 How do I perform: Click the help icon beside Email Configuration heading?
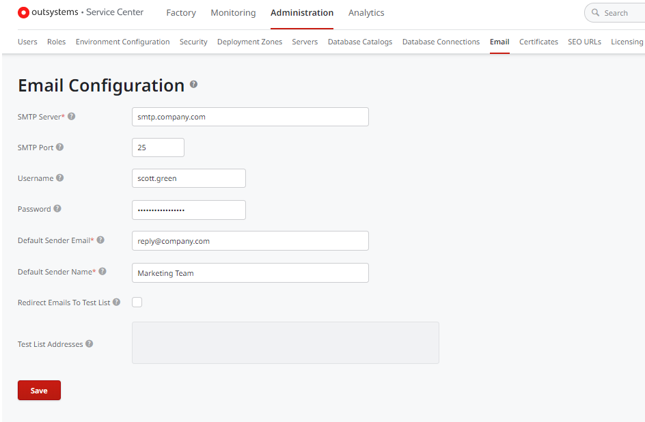194,84
